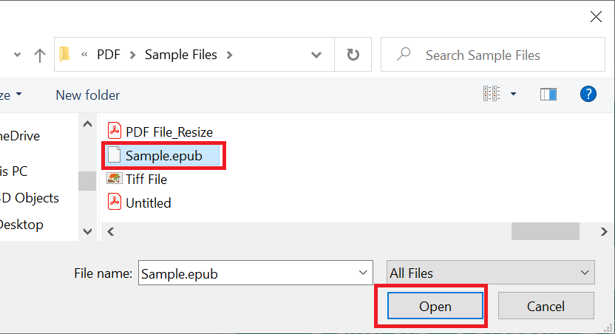Click New folder in the toolbar
This screenshot has height=334, width=615.
(88, 95)
